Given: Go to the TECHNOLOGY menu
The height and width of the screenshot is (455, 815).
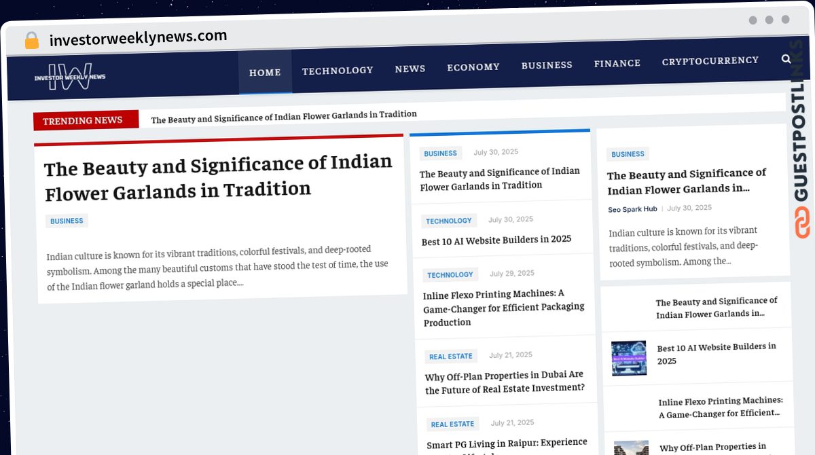Looking at the screenshot, I should (338, 70).
